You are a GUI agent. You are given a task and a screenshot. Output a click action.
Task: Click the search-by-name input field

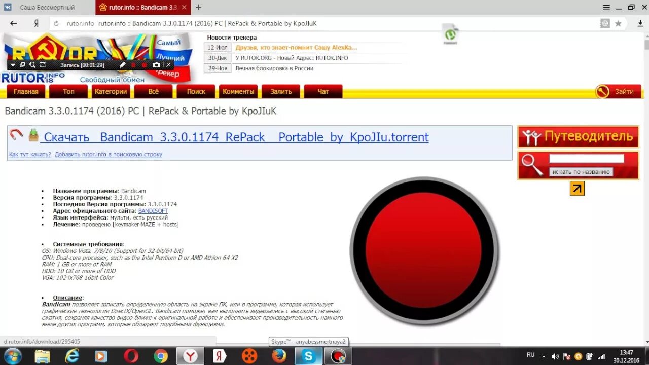(586, 159)
